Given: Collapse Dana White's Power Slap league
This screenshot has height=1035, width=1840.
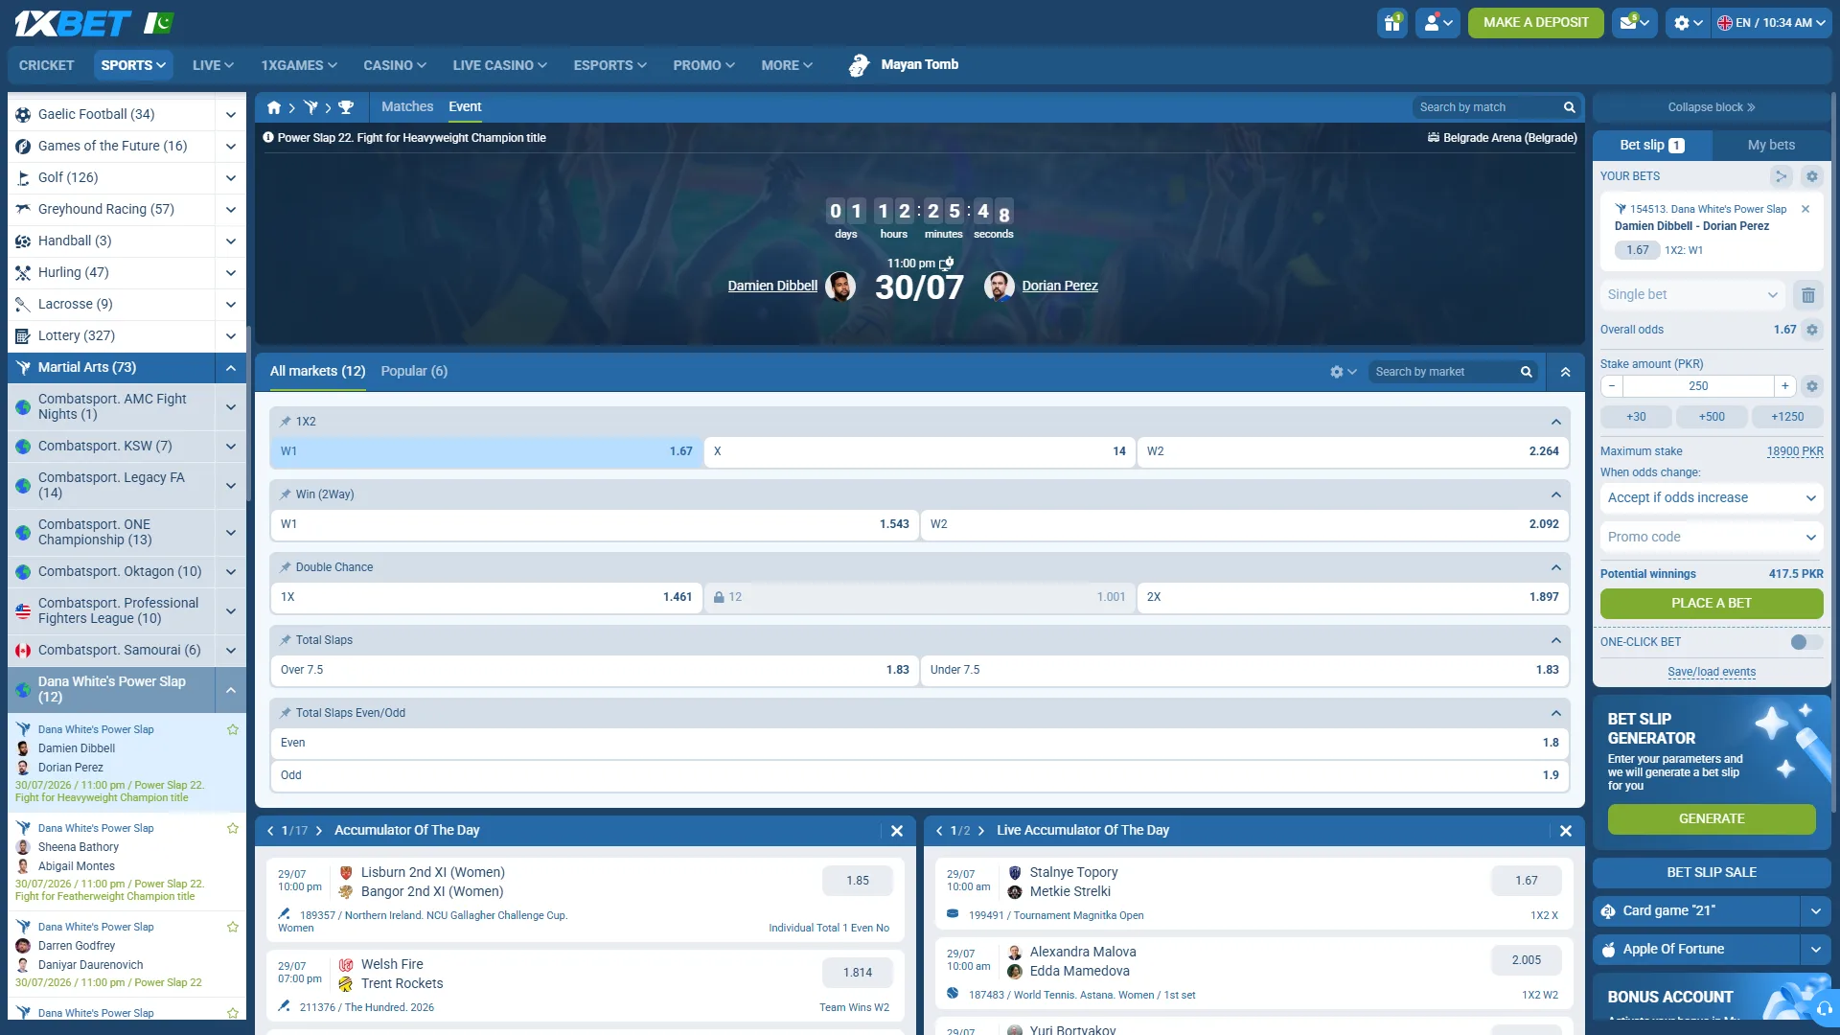Looking at the screenshot, I should click(230, 690).
